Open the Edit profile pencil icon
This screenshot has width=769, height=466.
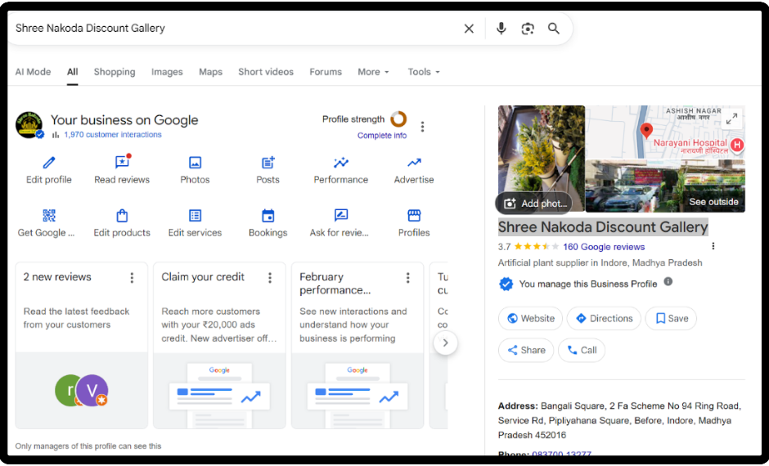pyautogui.click(x=49, y=163)
